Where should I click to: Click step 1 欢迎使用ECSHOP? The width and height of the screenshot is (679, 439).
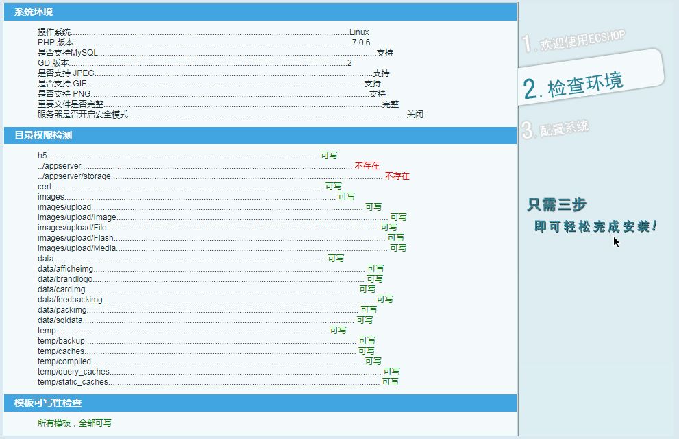pos(574,41)
